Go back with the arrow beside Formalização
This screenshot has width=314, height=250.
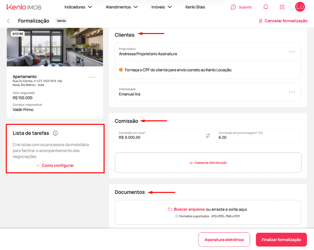pos(8,21)
